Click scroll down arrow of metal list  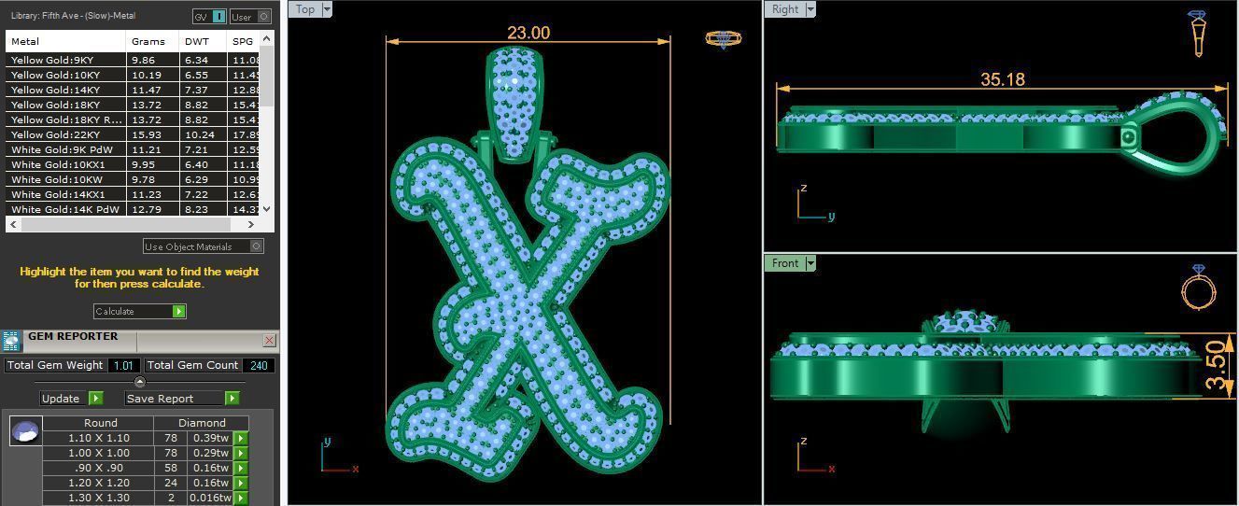point(267,209)
